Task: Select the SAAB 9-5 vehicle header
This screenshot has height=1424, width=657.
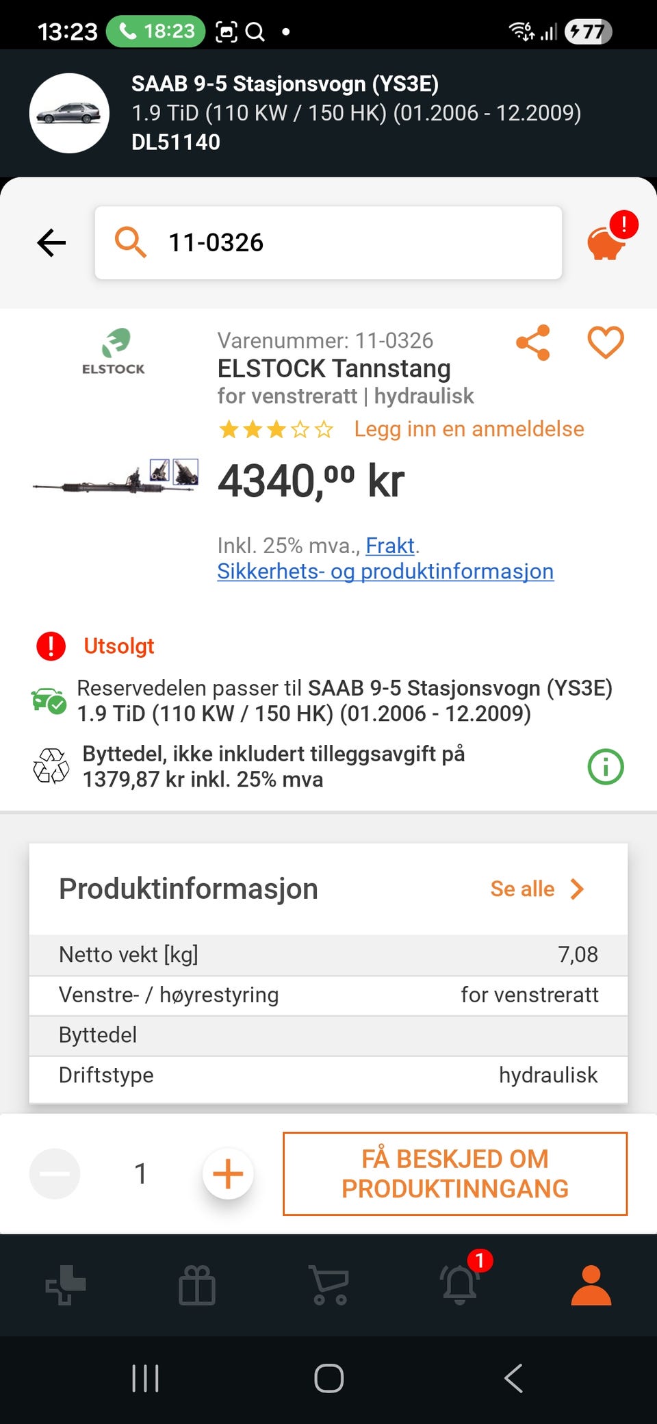Action: (328, 113)
